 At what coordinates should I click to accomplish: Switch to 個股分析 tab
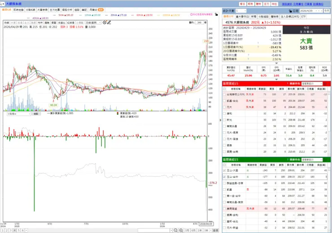tap(67, 10)
